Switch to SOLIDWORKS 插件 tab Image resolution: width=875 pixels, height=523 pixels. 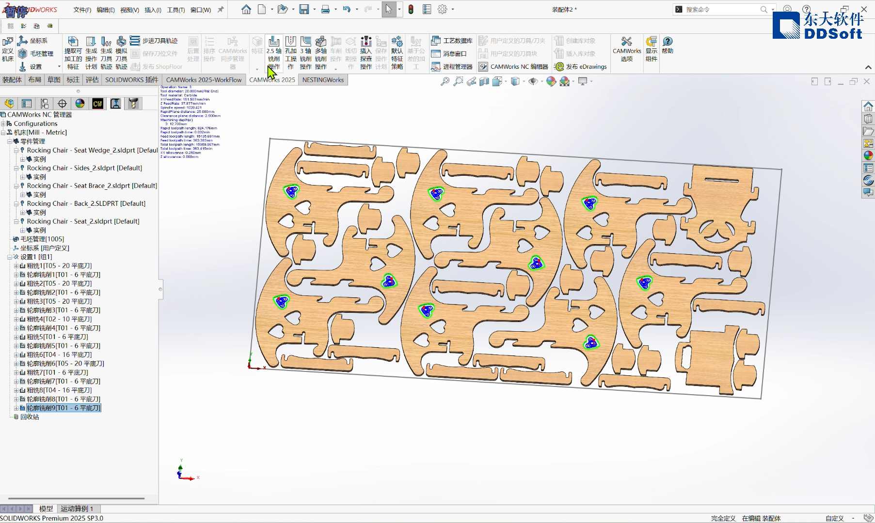[132, 80]
